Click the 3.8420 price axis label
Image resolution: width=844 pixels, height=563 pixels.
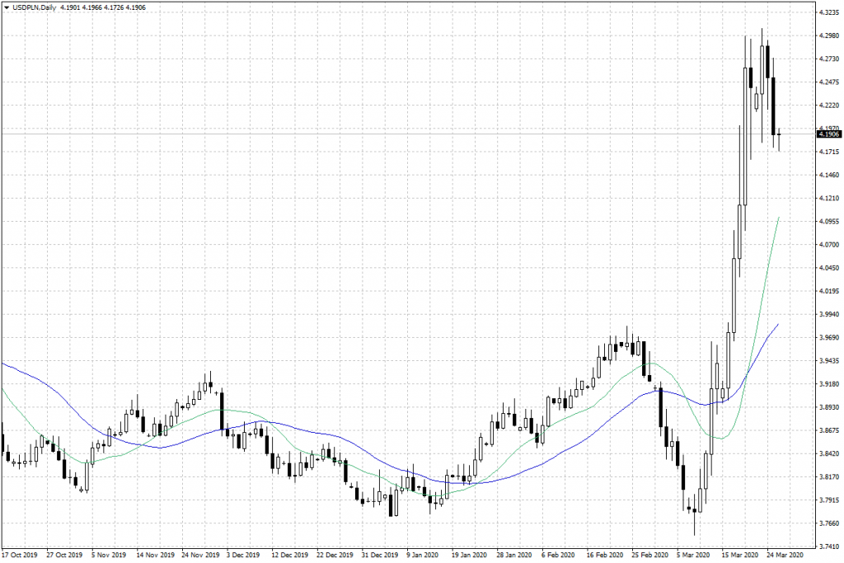tap(829, 453)
